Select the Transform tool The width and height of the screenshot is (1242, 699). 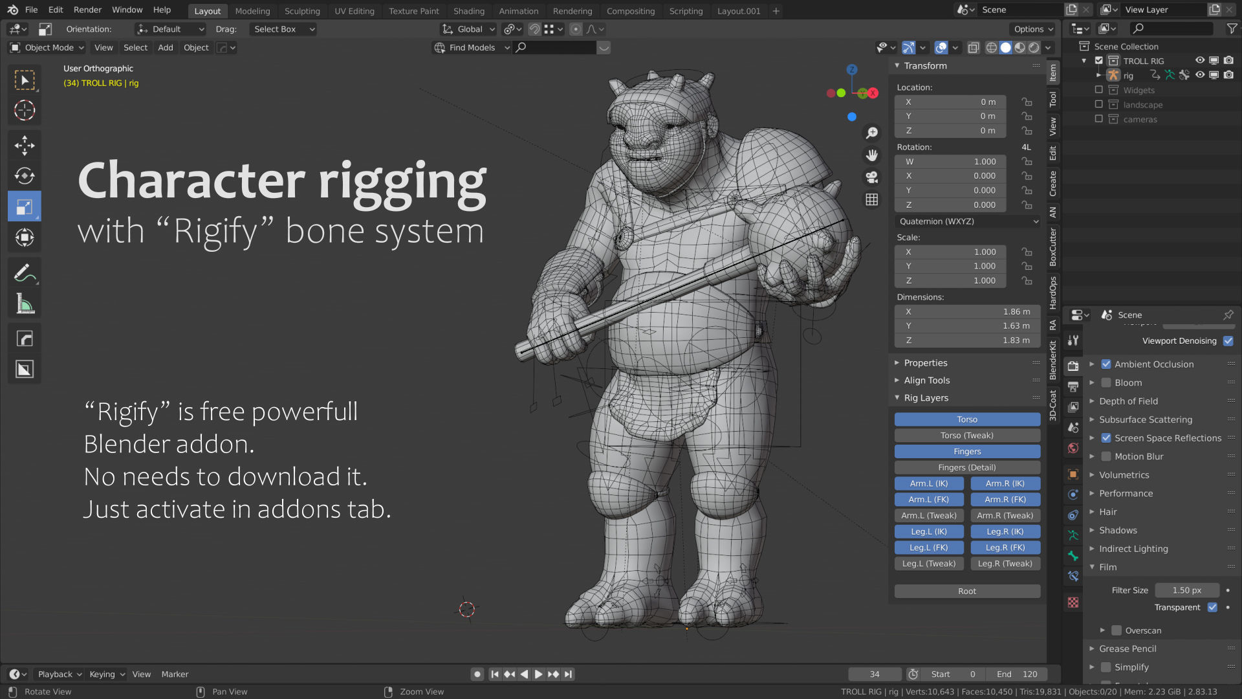(25, 237)
